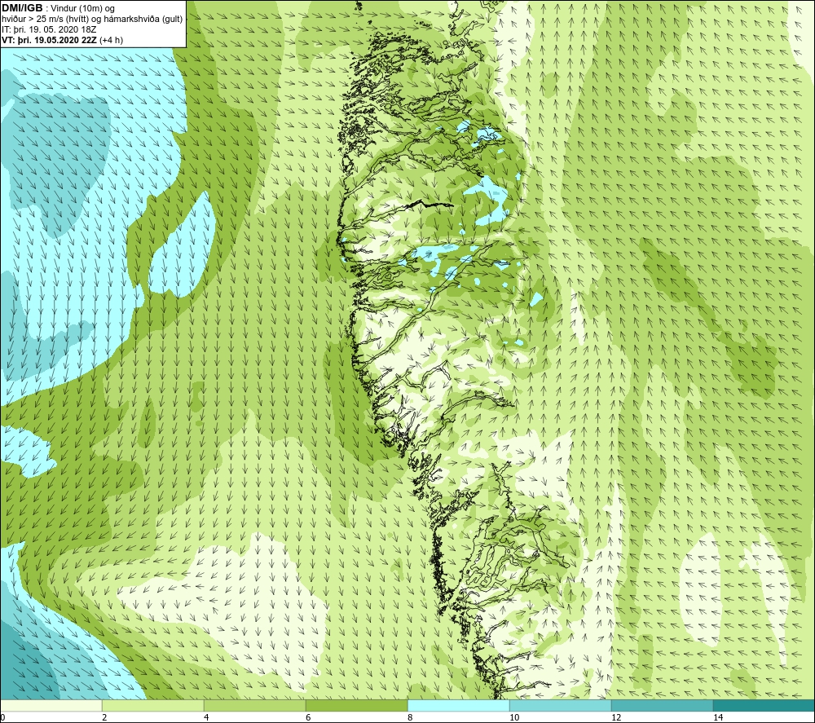
Task: Click the 10–12 m/s turquoise legend swatch
Action: pyautogui.click(x=561, y=705)
